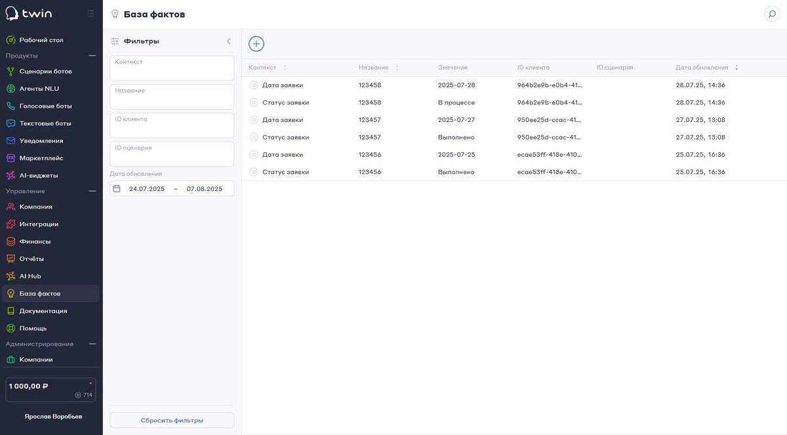Screen dimensions: 787x435
Task: Click the blue plus add-fact icon
Action: pyautogui.click(x=256, y=44)
